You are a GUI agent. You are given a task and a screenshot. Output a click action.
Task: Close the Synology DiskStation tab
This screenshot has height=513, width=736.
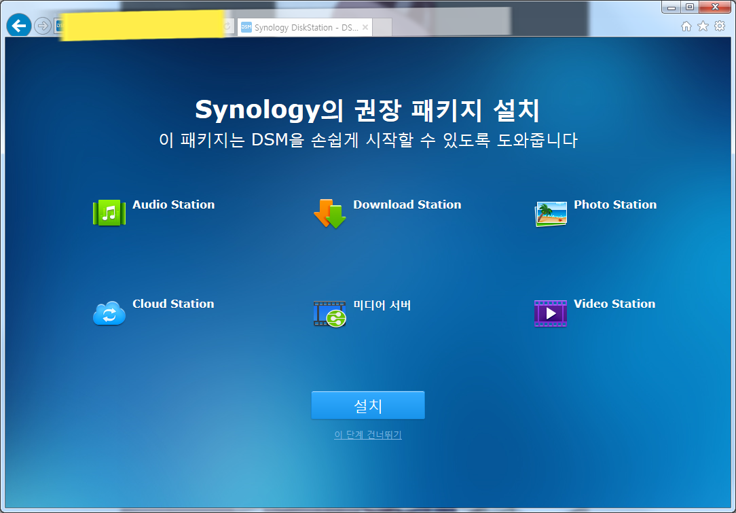click(x=365, y=26)
